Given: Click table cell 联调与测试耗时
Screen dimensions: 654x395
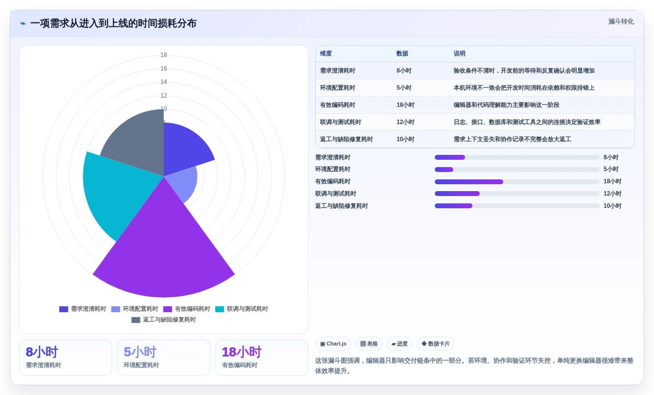Looking at the screenshot, I should 341,123.
